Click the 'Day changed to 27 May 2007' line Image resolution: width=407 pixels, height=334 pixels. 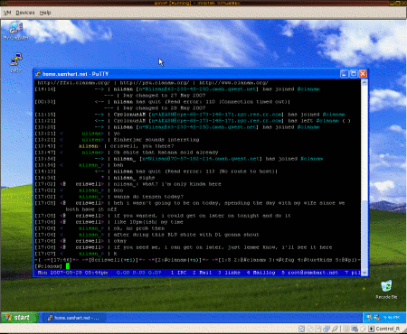point(165,96)
